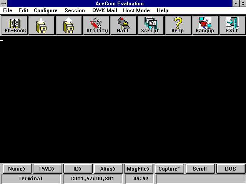Toggle the Capture^ button
The height and width of the screenshot is (184, 246).
click(x=169, y=169)
